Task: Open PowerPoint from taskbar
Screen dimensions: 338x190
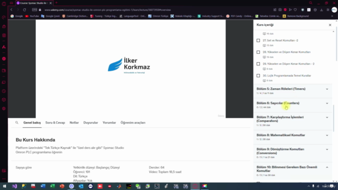Action: click(62, 186)
